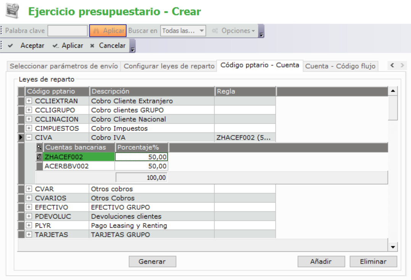
Task: Click the Cancelar toolbar button
Action: (108, 46)
